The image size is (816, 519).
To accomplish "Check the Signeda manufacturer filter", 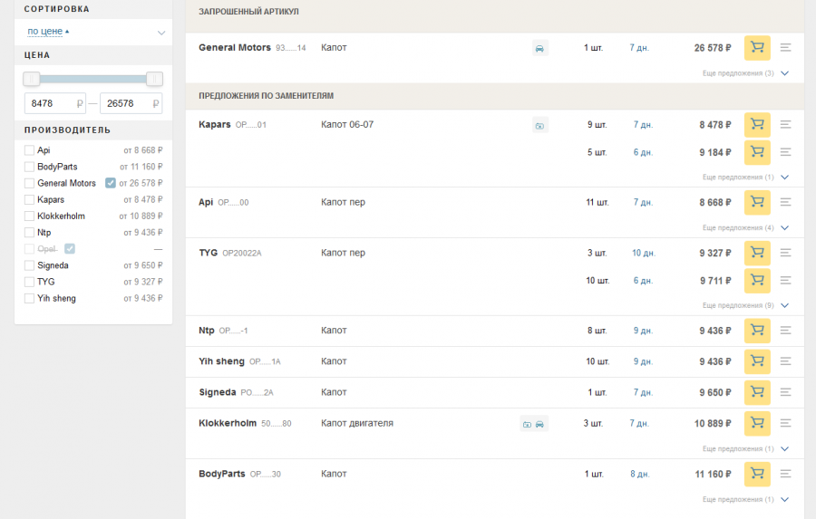I will click(x=29, y=265).
